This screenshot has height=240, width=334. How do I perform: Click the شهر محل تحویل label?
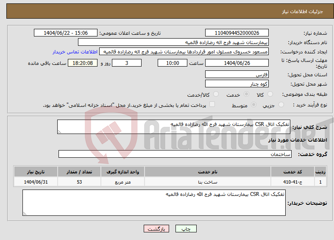[309, 84]
